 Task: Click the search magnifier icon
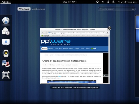133,9
